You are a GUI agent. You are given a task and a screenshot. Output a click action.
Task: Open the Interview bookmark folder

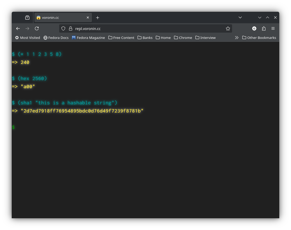click(206, 38)
